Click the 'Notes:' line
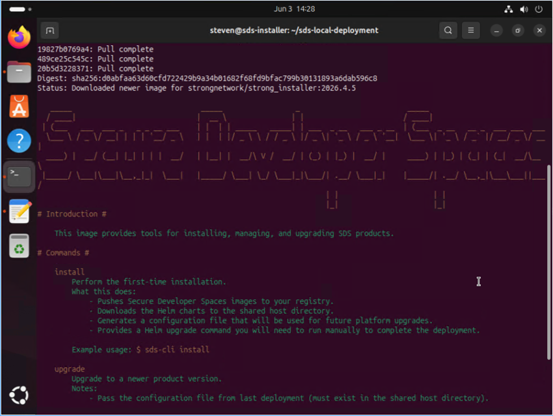The height and width of the screenshot is (416, 553). [84, 388]
